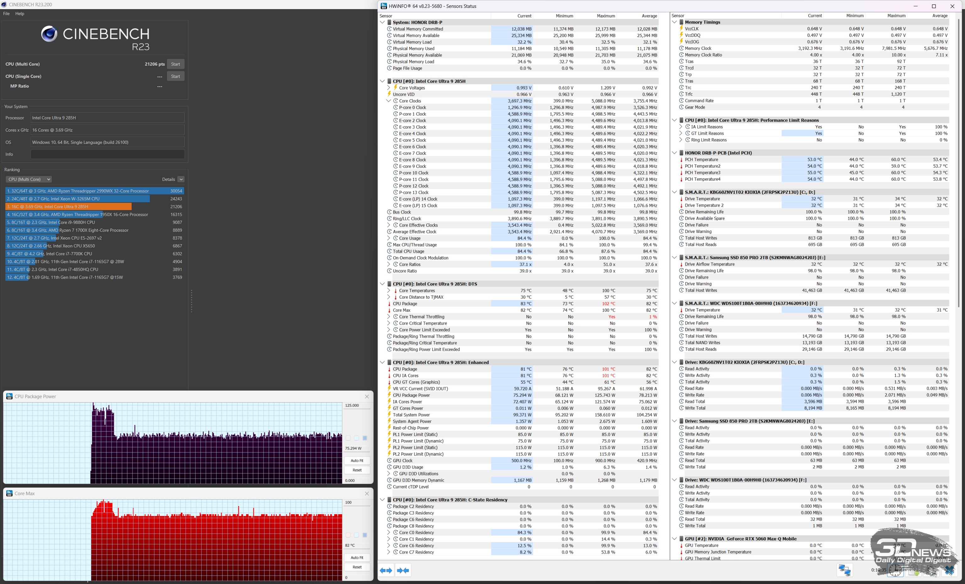
Task: Click the blue color swatch in CPU Package Power graph
Action: (x=365, y=438)
